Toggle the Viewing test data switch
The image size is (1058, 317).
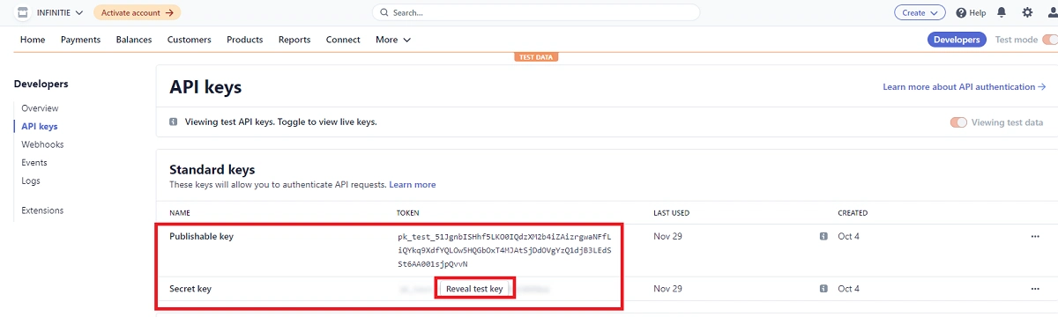pos(958,122)
